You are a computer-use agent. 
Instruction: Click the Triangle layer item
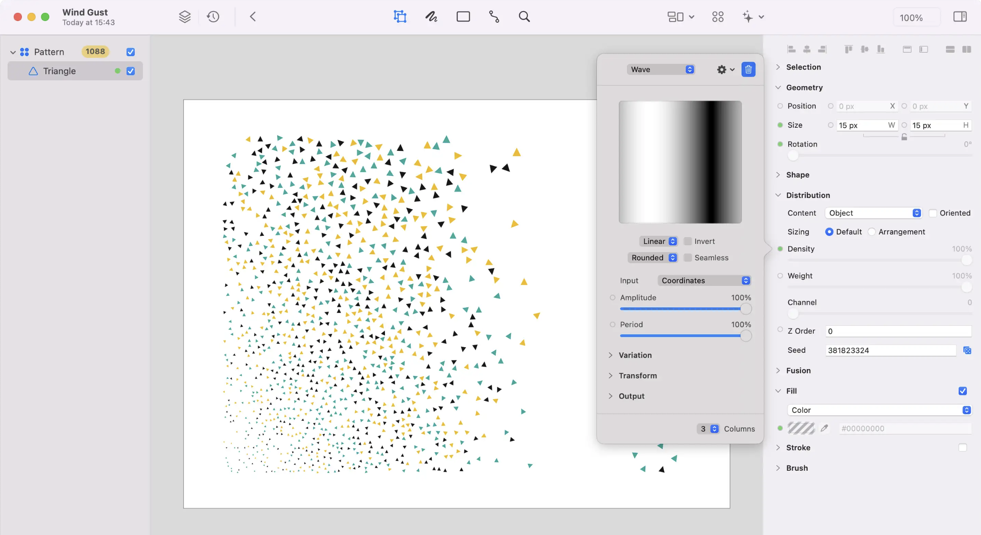(x=59, y=70)
